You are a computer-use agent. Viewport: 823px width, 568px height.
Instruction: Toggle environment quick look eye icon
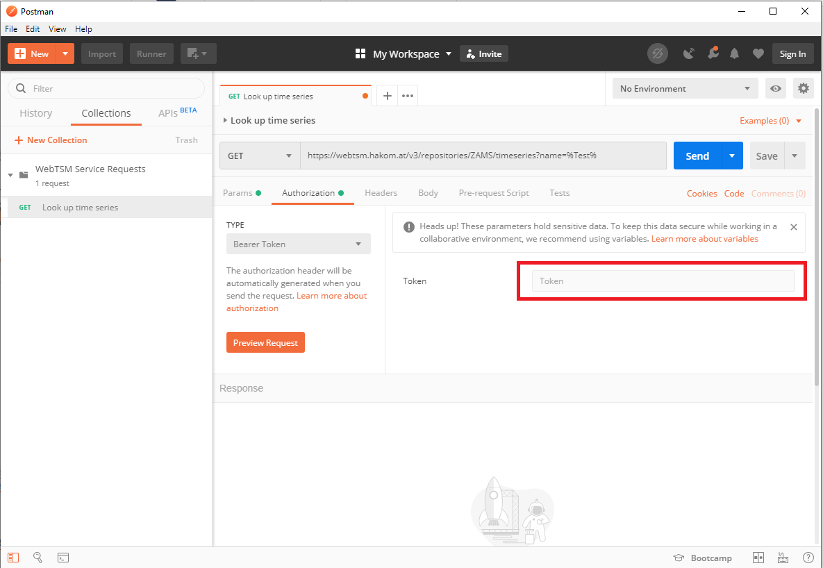[776, 88]
